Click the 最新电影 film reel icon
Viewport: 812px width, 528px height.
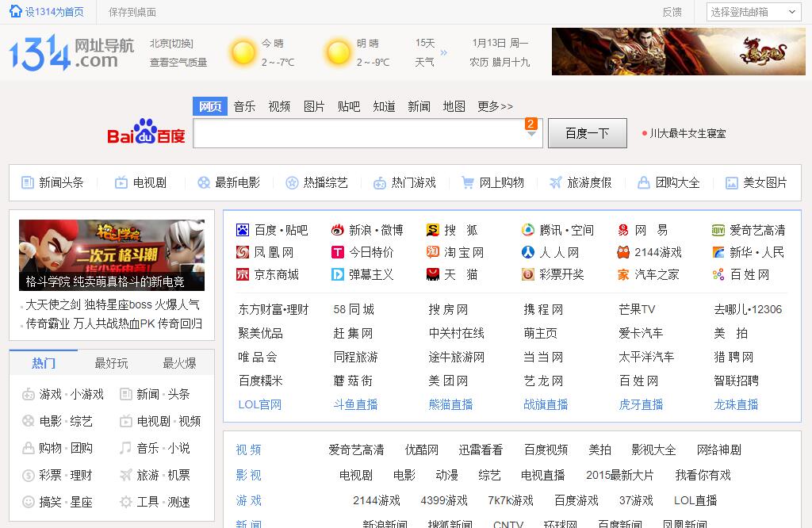coord(204,182)
